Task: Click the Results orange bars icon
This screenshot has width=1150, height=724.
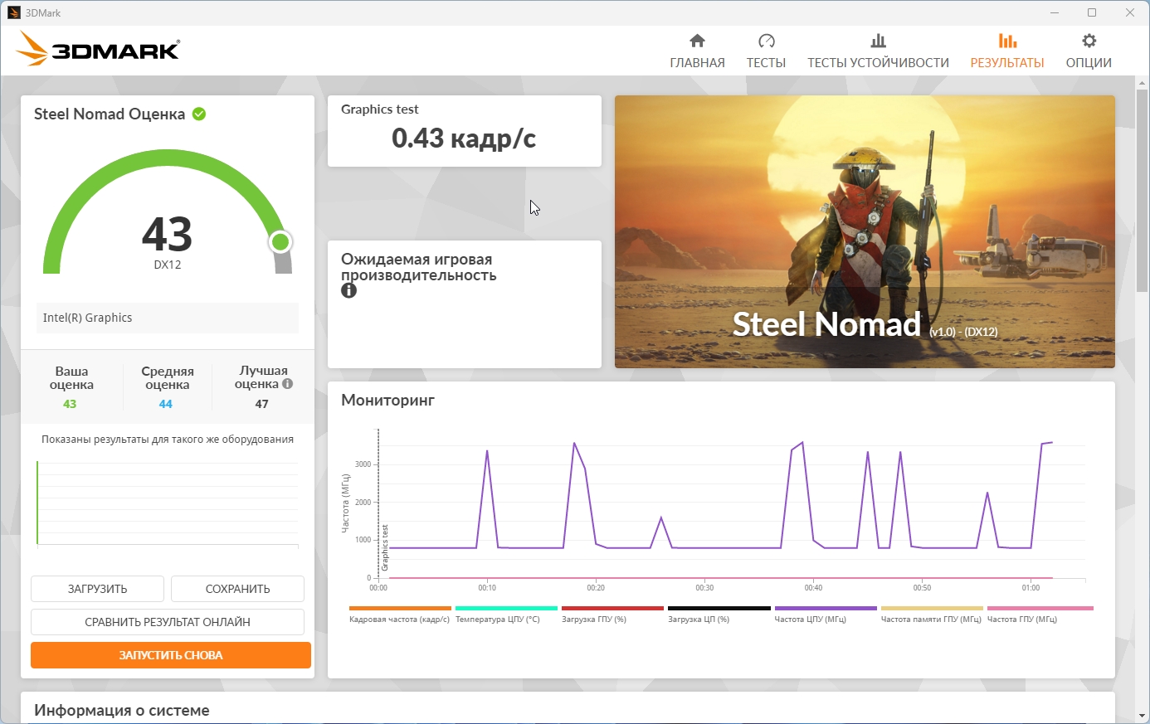Action: [1007, 41]
